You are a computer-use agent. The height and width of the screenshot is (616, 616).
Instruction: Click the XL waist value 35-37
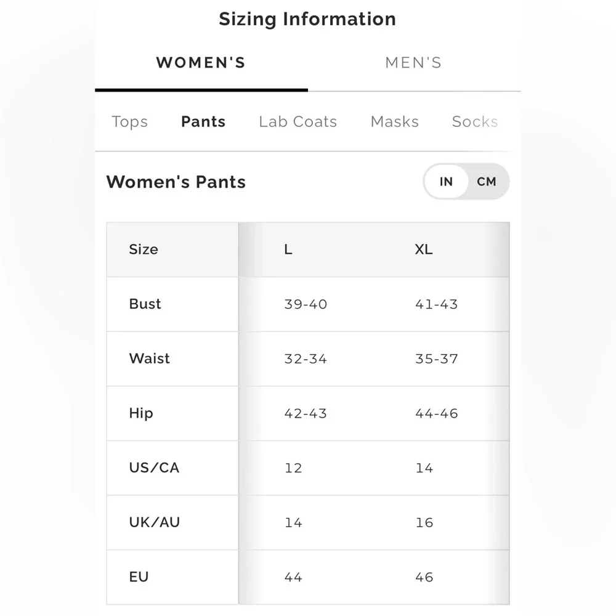pos(436,359)
